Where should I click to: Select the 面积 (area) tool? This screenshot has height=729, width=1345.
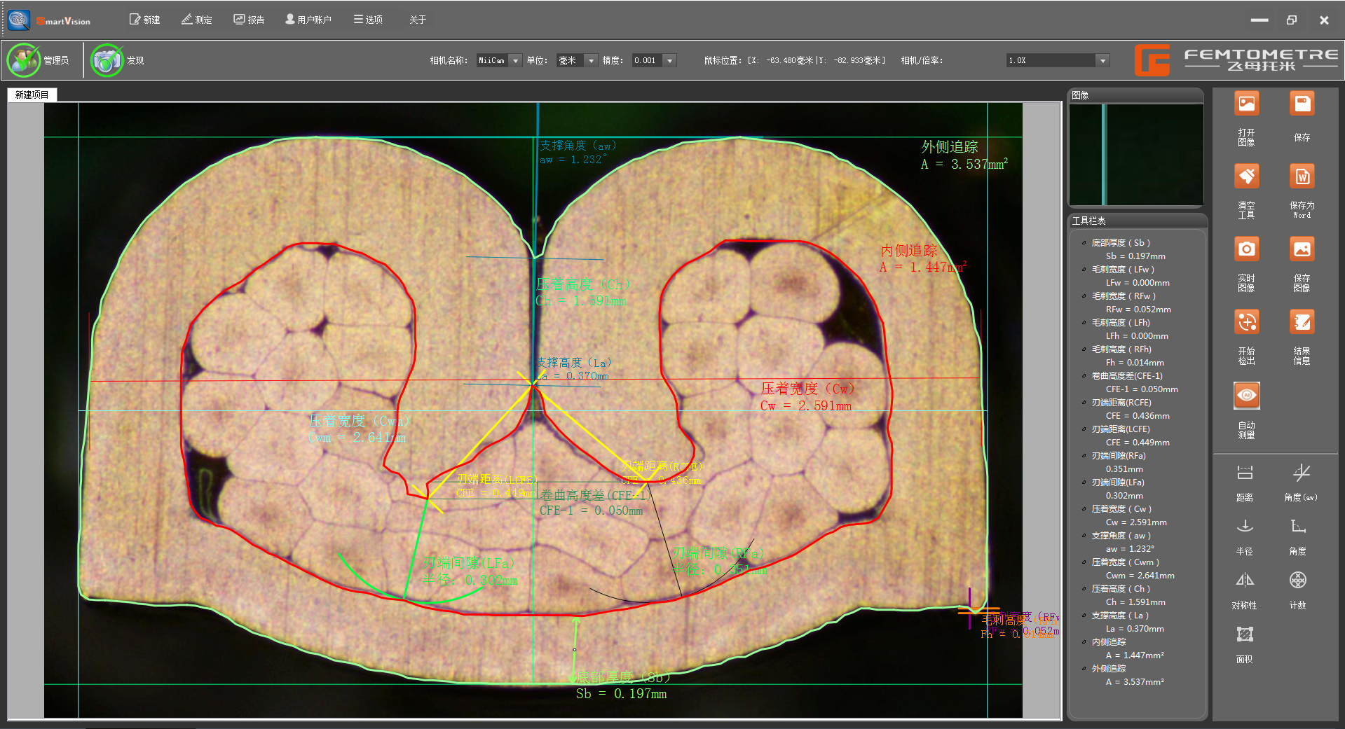pos(1244,635)
